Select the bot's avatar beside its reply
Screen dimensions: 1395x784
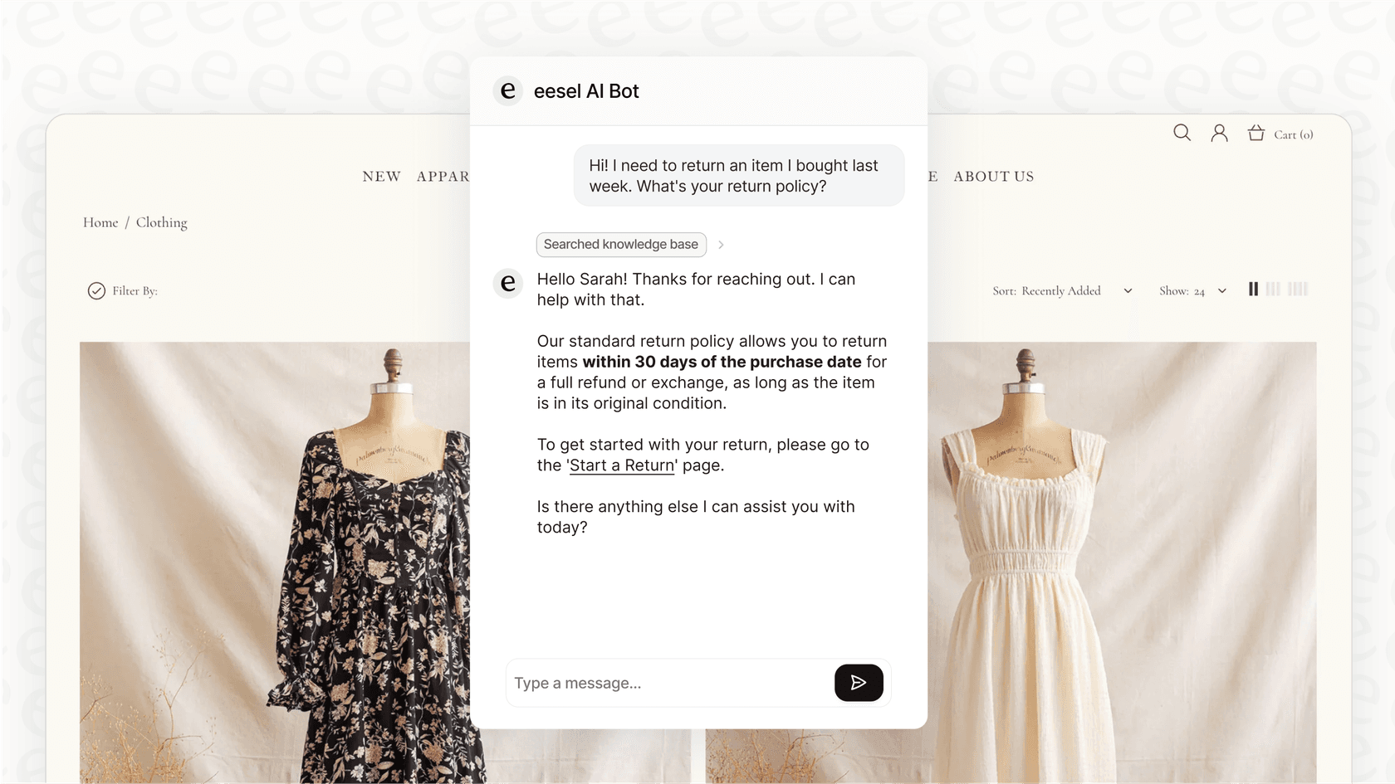pos(507,283)
